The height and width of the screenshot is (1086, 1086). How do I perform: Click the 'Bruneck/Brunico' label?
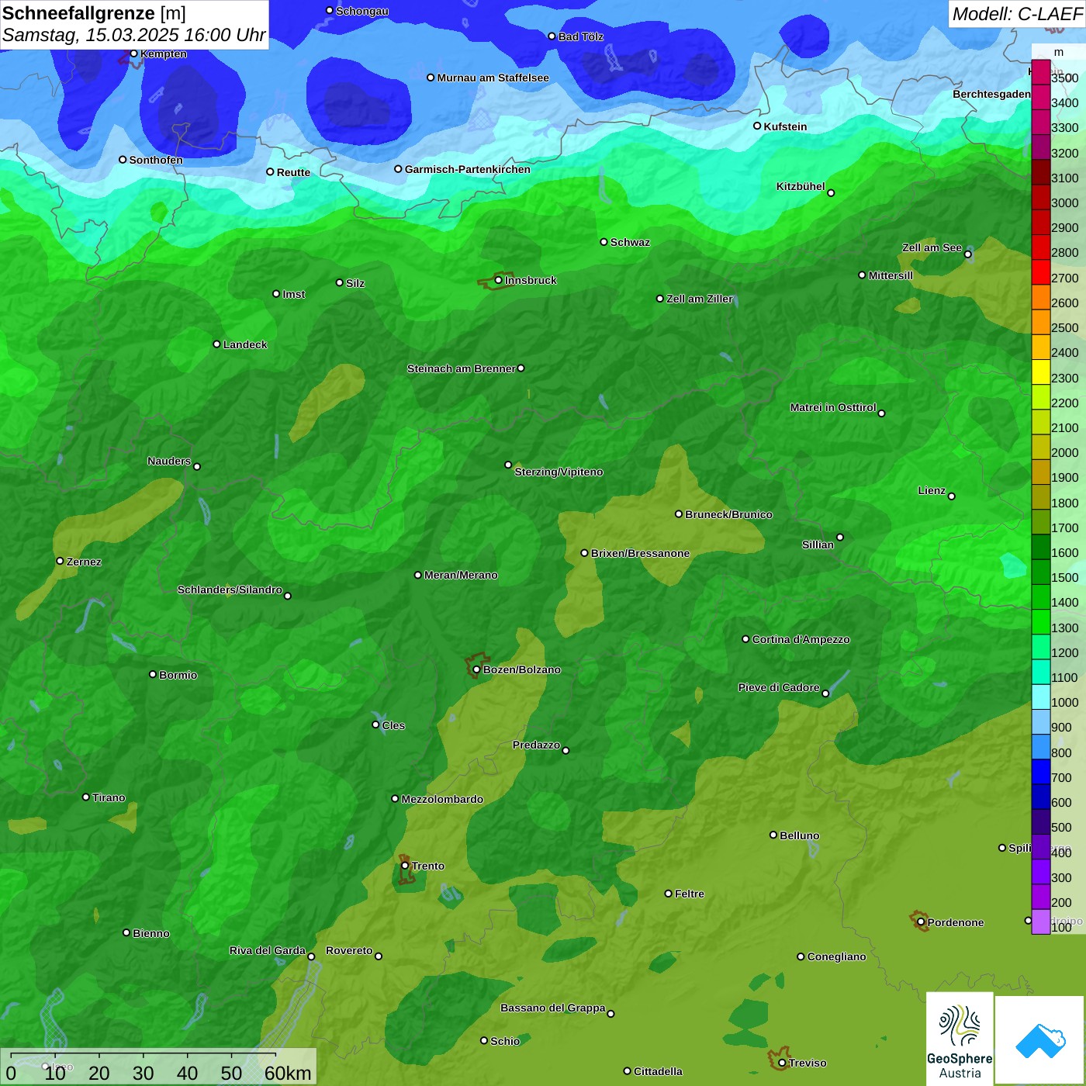pos(728,514)
